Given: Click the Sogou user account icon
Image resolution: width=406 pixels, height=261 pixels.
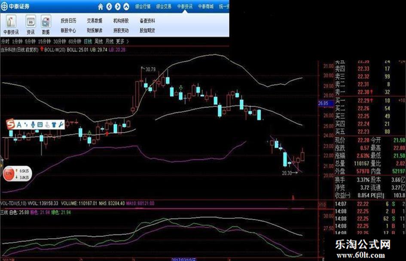Looking at the screenshot, I should click(47, 125).
